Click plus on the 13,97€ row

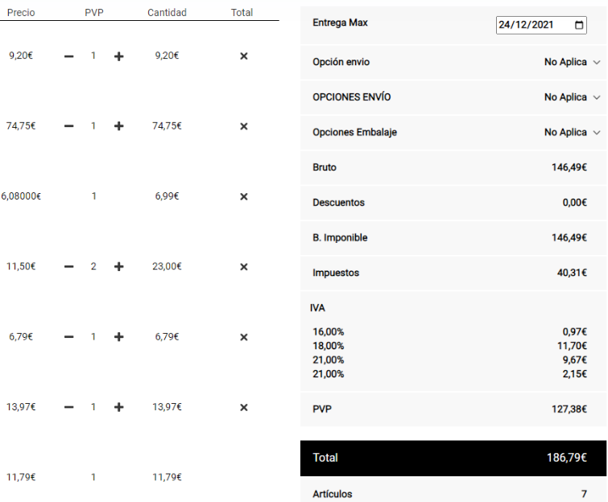coord(118,407)
